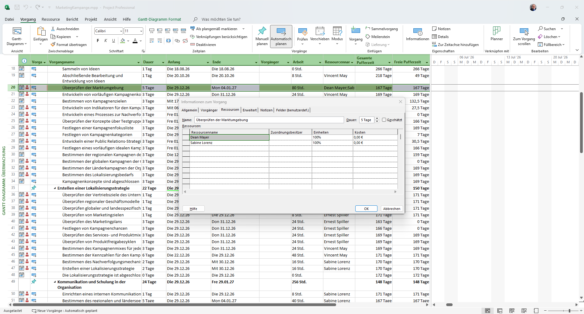Click the Manuell planen pin icon
The height and width of the screenshot is (314, 584).
pyautogui.click(x=262, y=31)
